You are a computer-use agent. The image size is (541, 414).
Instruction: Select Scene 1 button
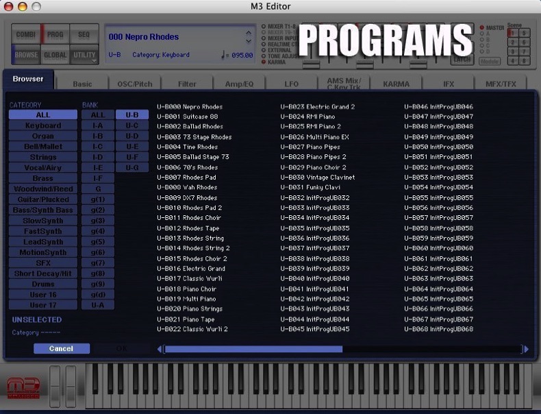pos(513,33)
